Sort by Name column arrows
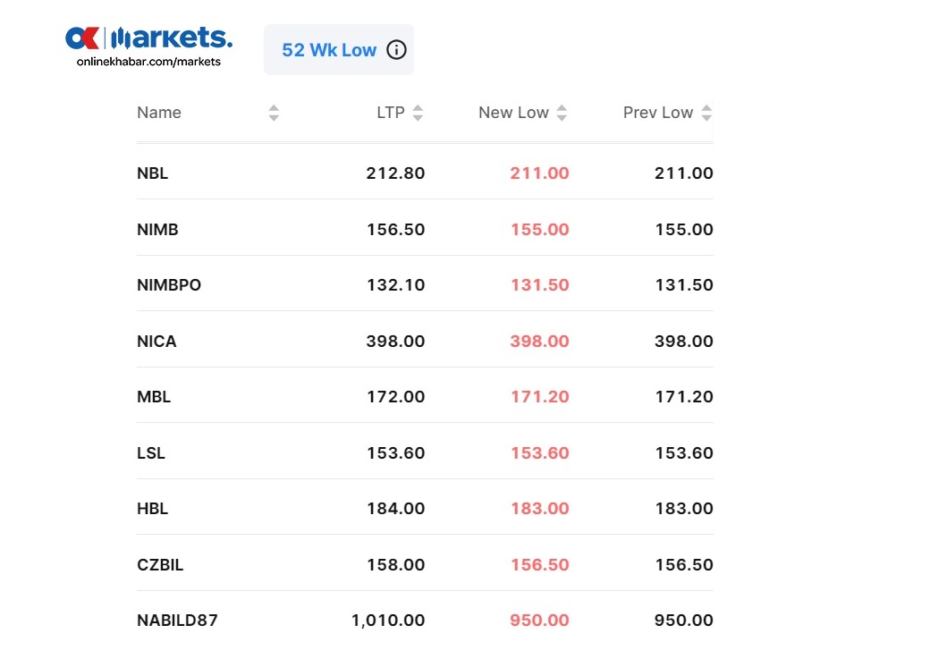Viewport: 930px width, 659px height. pos(274,113)
